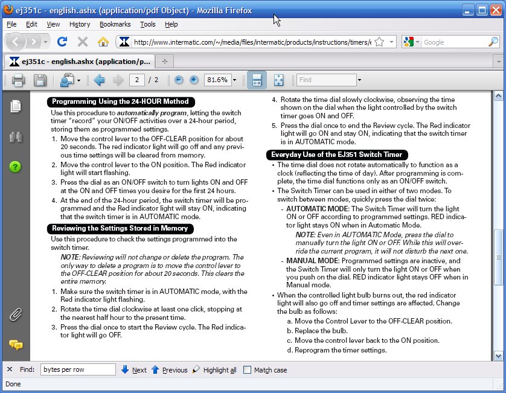Open the paperclip Attachments panel
This screenshot has height=393, width=506.
(x=16, y=315)
